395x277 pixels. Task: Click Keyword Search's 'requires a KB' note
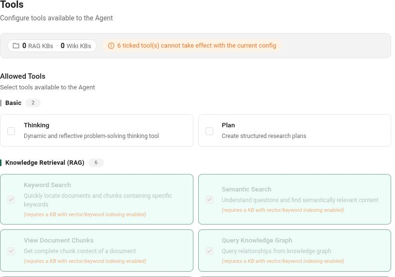(x=85, y=214)
